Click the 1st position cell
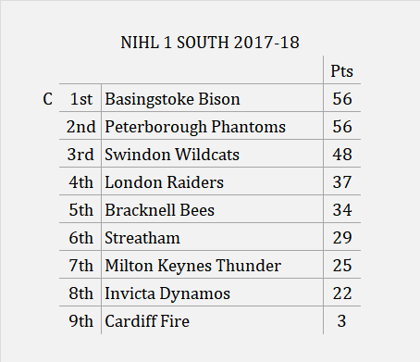420x362 pixels. click(x=81, y=99)
